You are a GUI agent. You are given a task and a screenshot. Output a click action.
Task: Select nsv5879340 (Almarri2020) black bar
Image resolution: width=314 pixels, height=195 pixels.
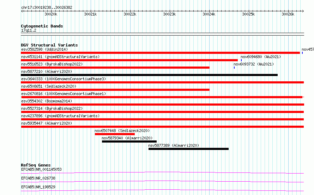(x=129, y=141)
